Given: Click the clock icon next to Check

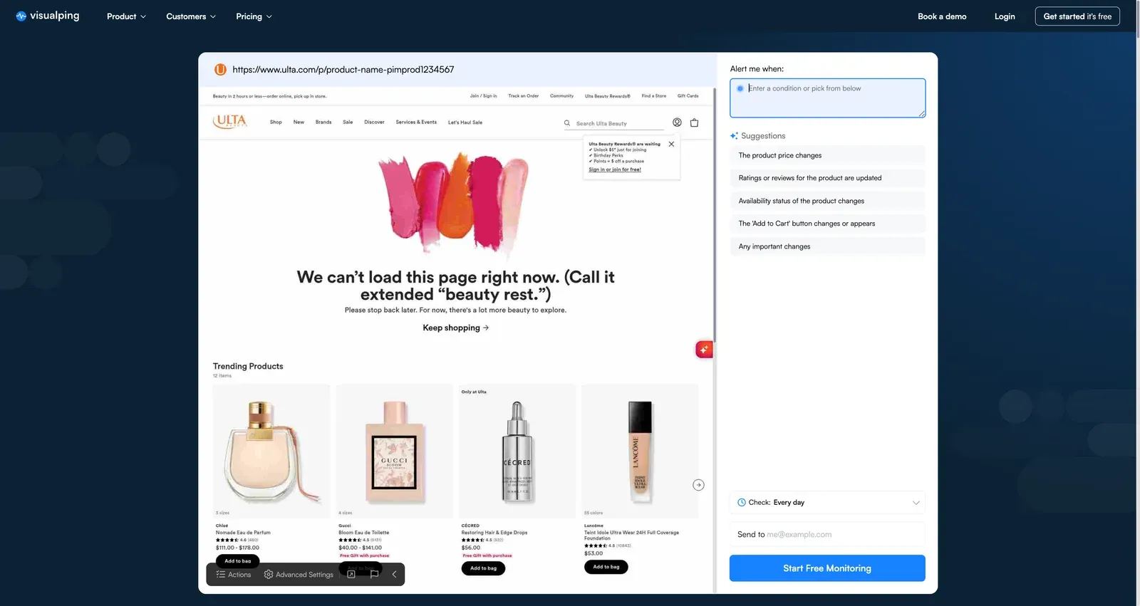Looking at the screenshot, I should coord(742,503).
